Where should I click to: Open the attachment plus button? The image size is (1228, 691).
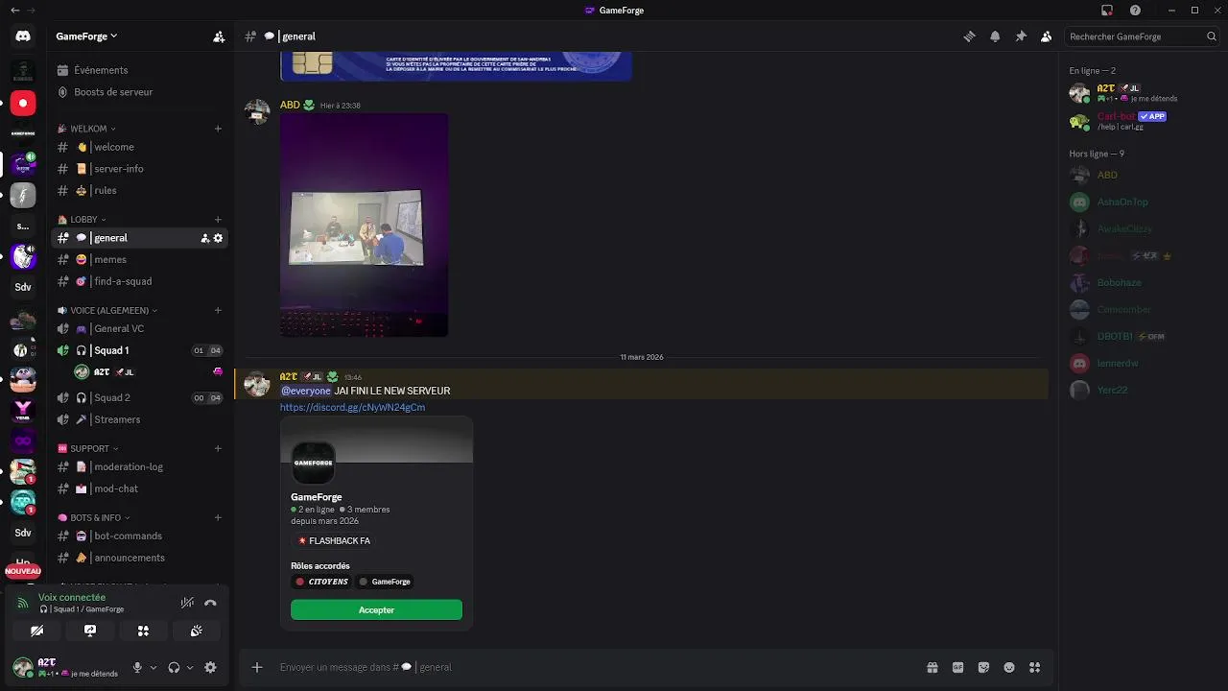(257, 667)
